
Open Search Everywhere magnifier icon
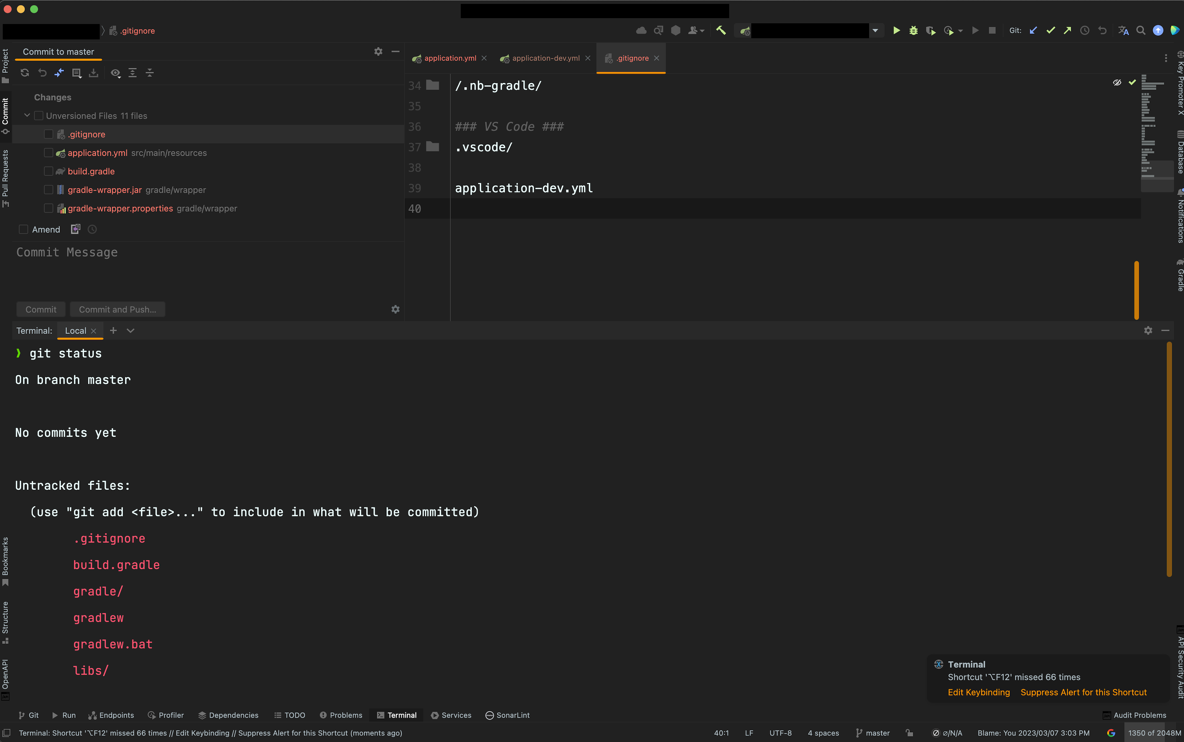pyautogui.click(x=1140, y=30)
